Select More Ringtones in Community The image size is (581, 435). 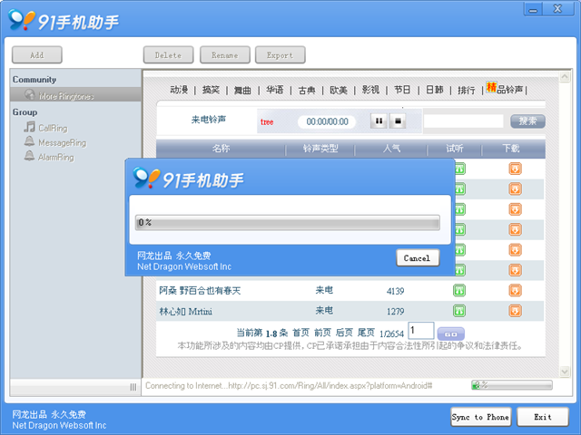(75, 94)
